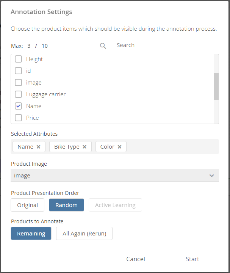
Task: Cancel the annotation settings dialog
Action: (x=136, y=259)
